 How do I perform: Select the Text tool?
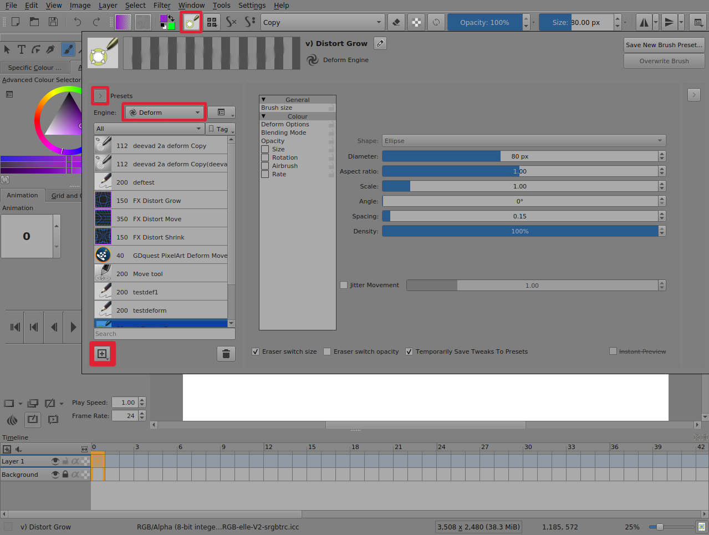pyautogui.click(x=22, y=49)
